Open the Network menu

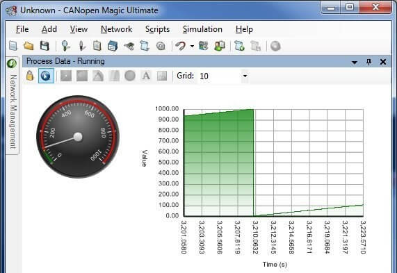coord(117,29)
